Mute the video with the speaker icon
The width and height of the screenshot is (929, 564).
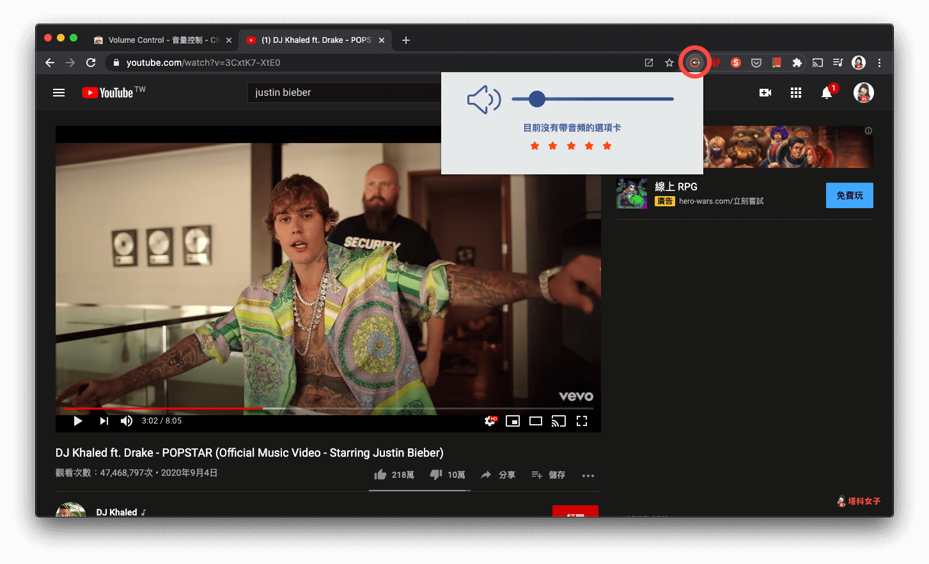(x=126, y=421)
